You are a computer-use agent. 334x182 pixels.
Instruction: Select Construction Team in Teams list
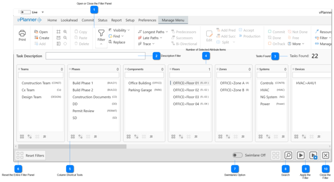41,83
